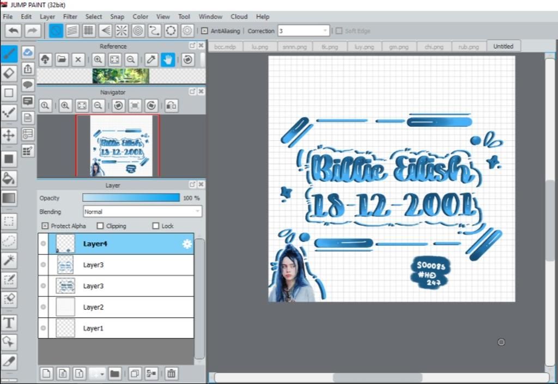Click the Navigator preview thumbnail
Screen dimensions: 558x384
[121, 146]
